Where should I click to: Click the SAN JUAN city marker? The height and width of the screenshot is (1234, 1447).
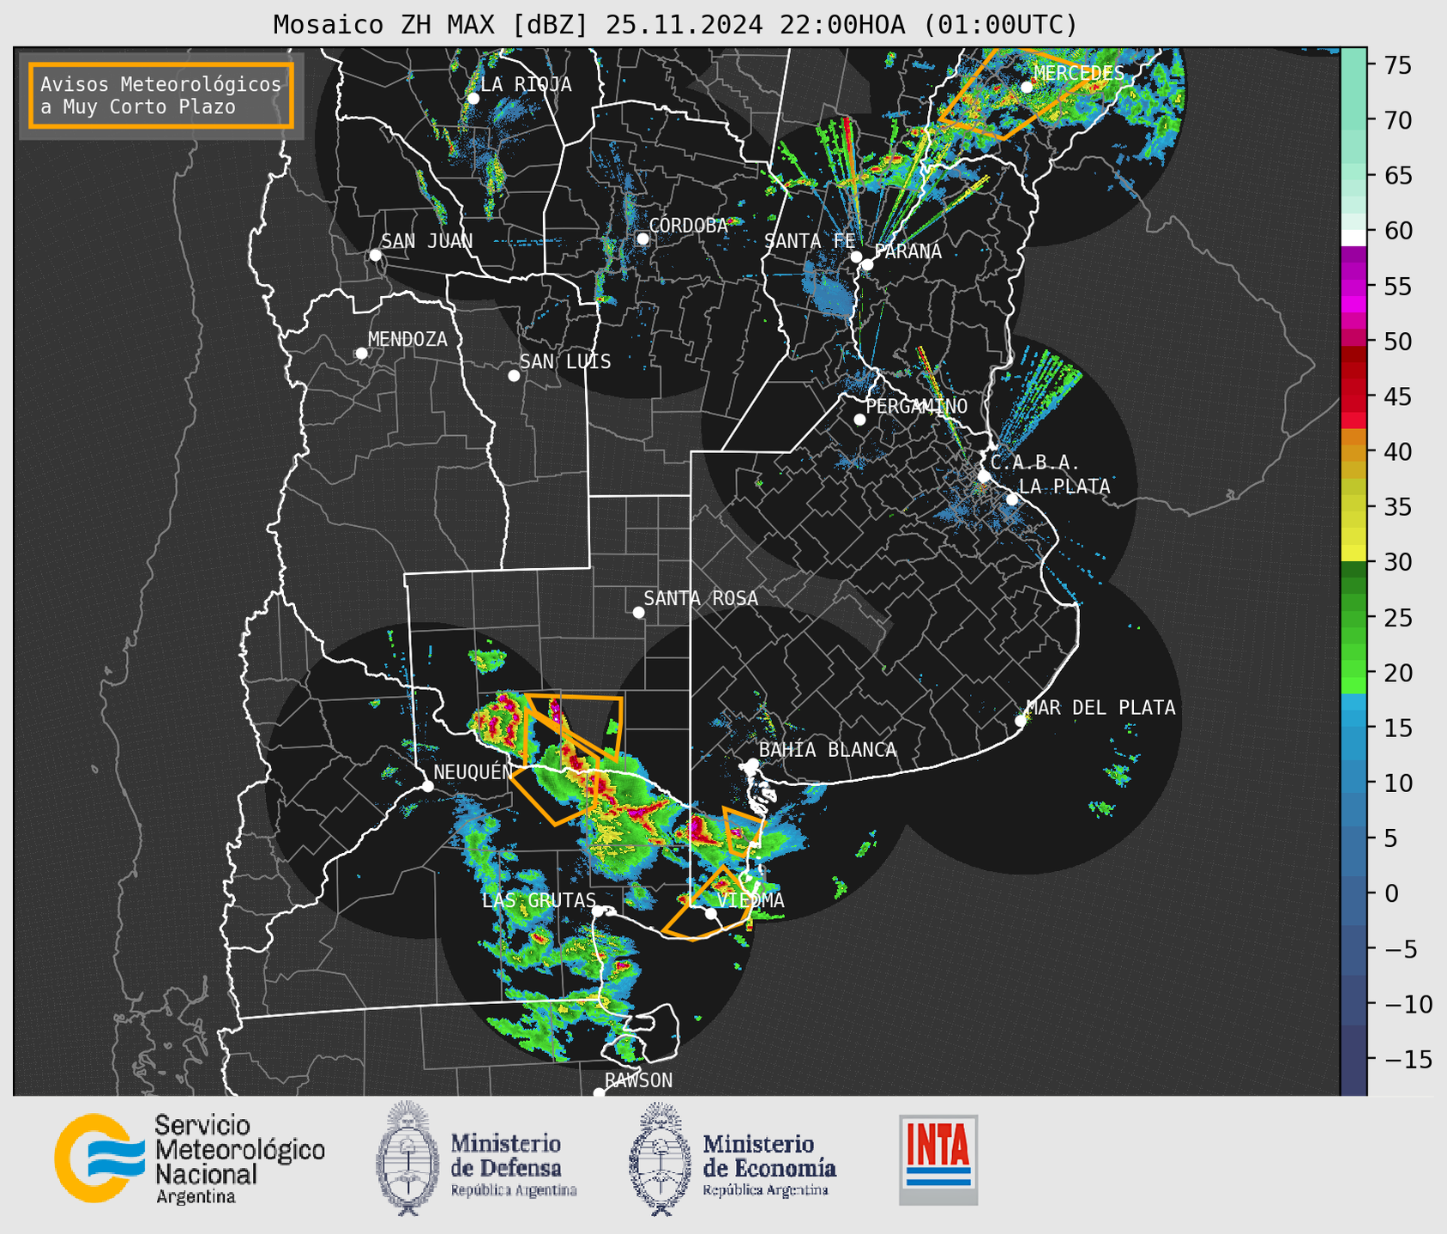pos(375,255)
